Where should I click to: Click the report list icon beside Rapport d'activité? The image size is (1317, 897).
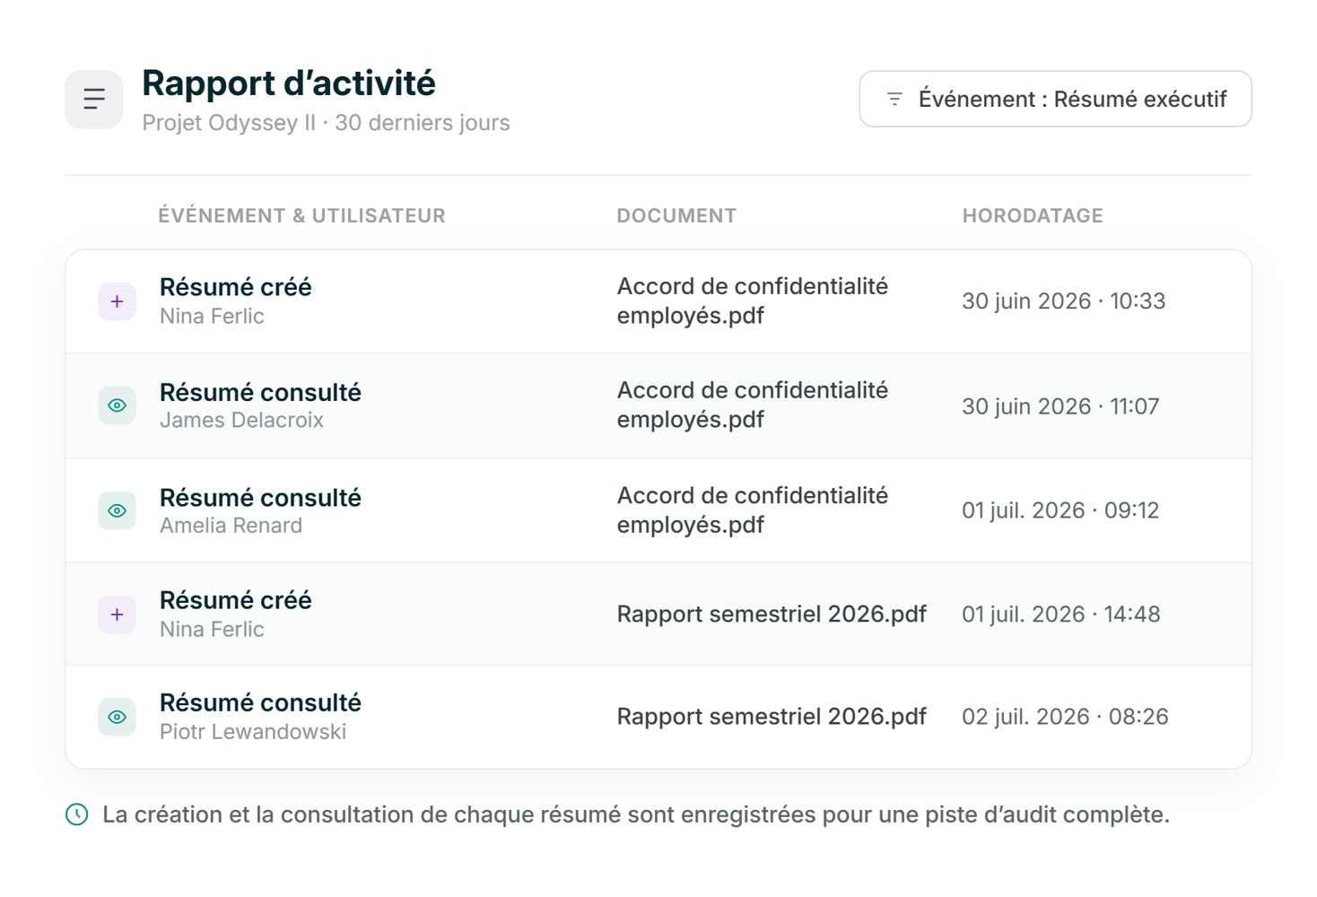click(x=93, y=100)
